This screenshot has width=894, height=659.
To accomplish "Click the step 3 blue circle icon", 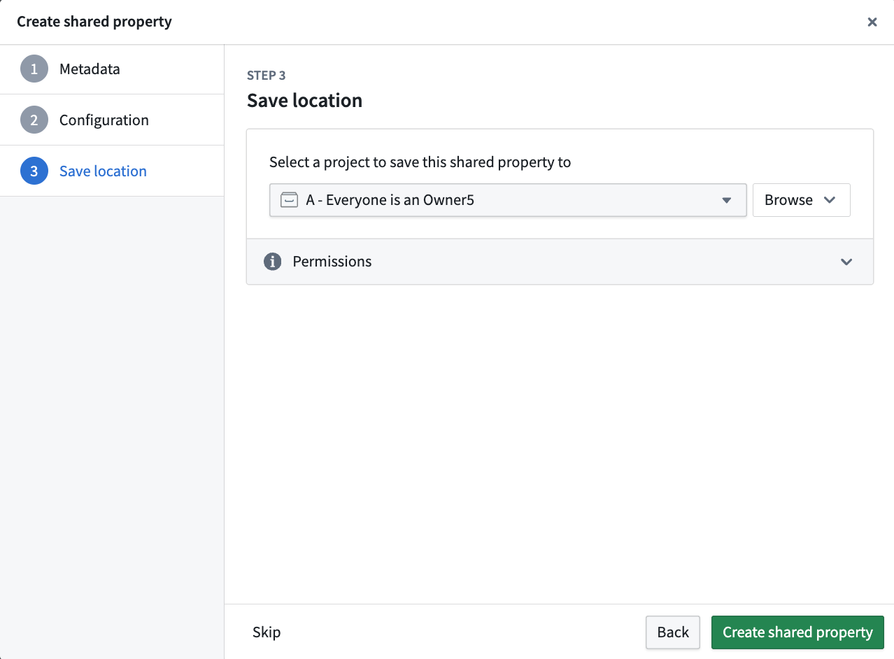I will (x=34, y=171).
